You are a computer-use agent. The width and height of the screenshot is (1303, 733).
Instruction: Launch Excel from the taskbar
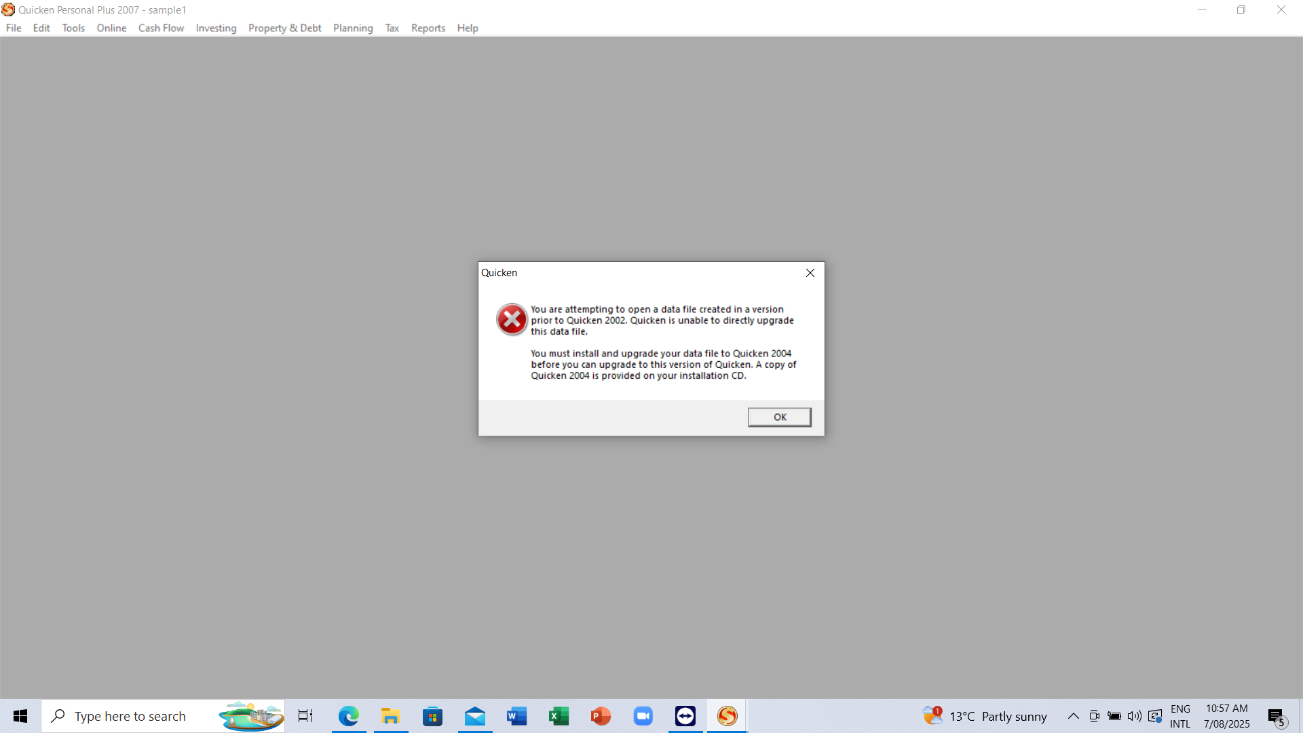(559, 716)
